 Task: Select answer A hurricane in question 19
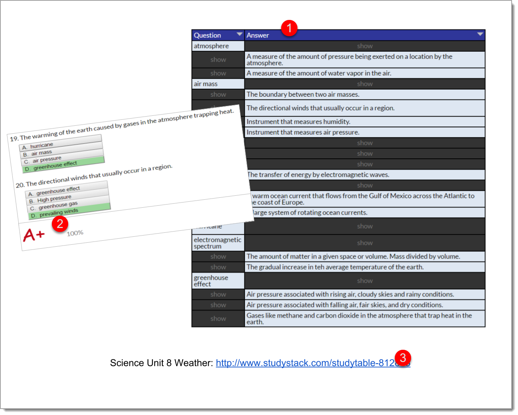coord(60,143)
